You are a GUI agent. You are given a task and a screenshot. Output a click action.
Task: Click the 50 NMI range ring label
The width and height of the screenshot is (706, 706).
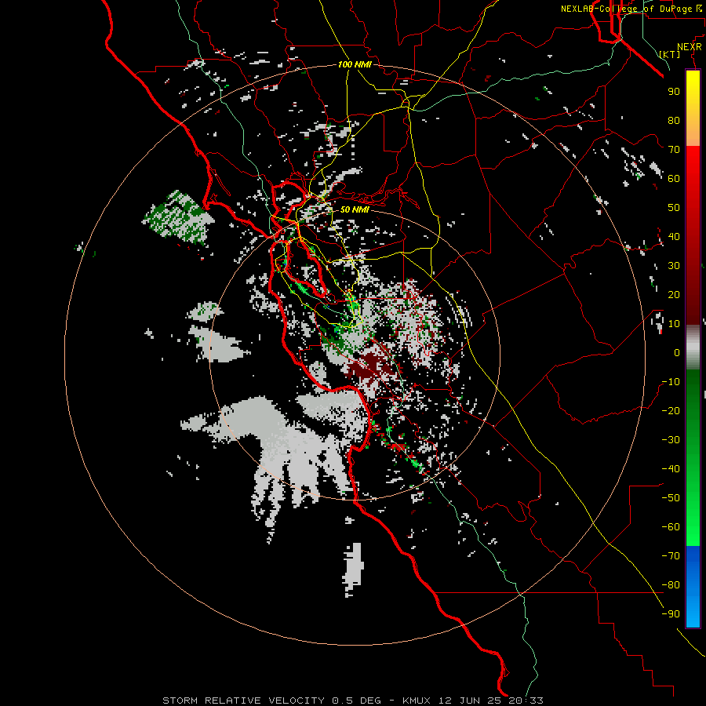(x=355, y=209)
